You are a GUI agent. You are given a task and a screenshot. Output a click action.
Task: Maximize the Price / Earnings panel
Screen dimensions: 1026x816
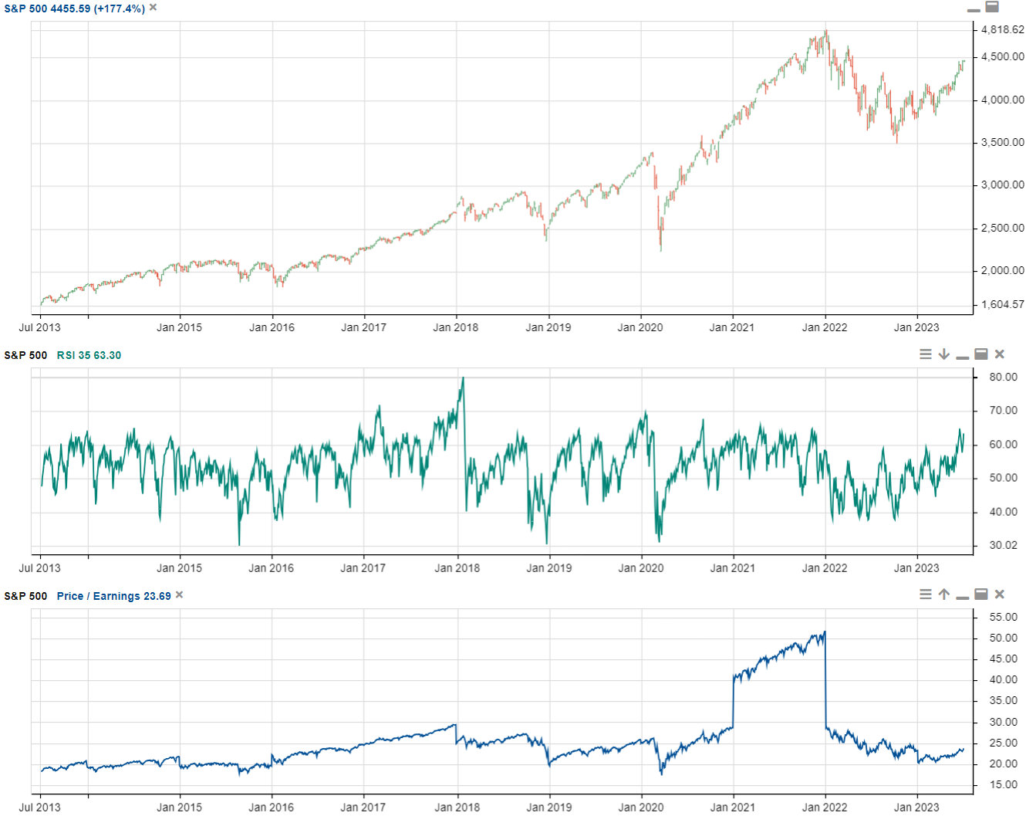coord(981,594)
